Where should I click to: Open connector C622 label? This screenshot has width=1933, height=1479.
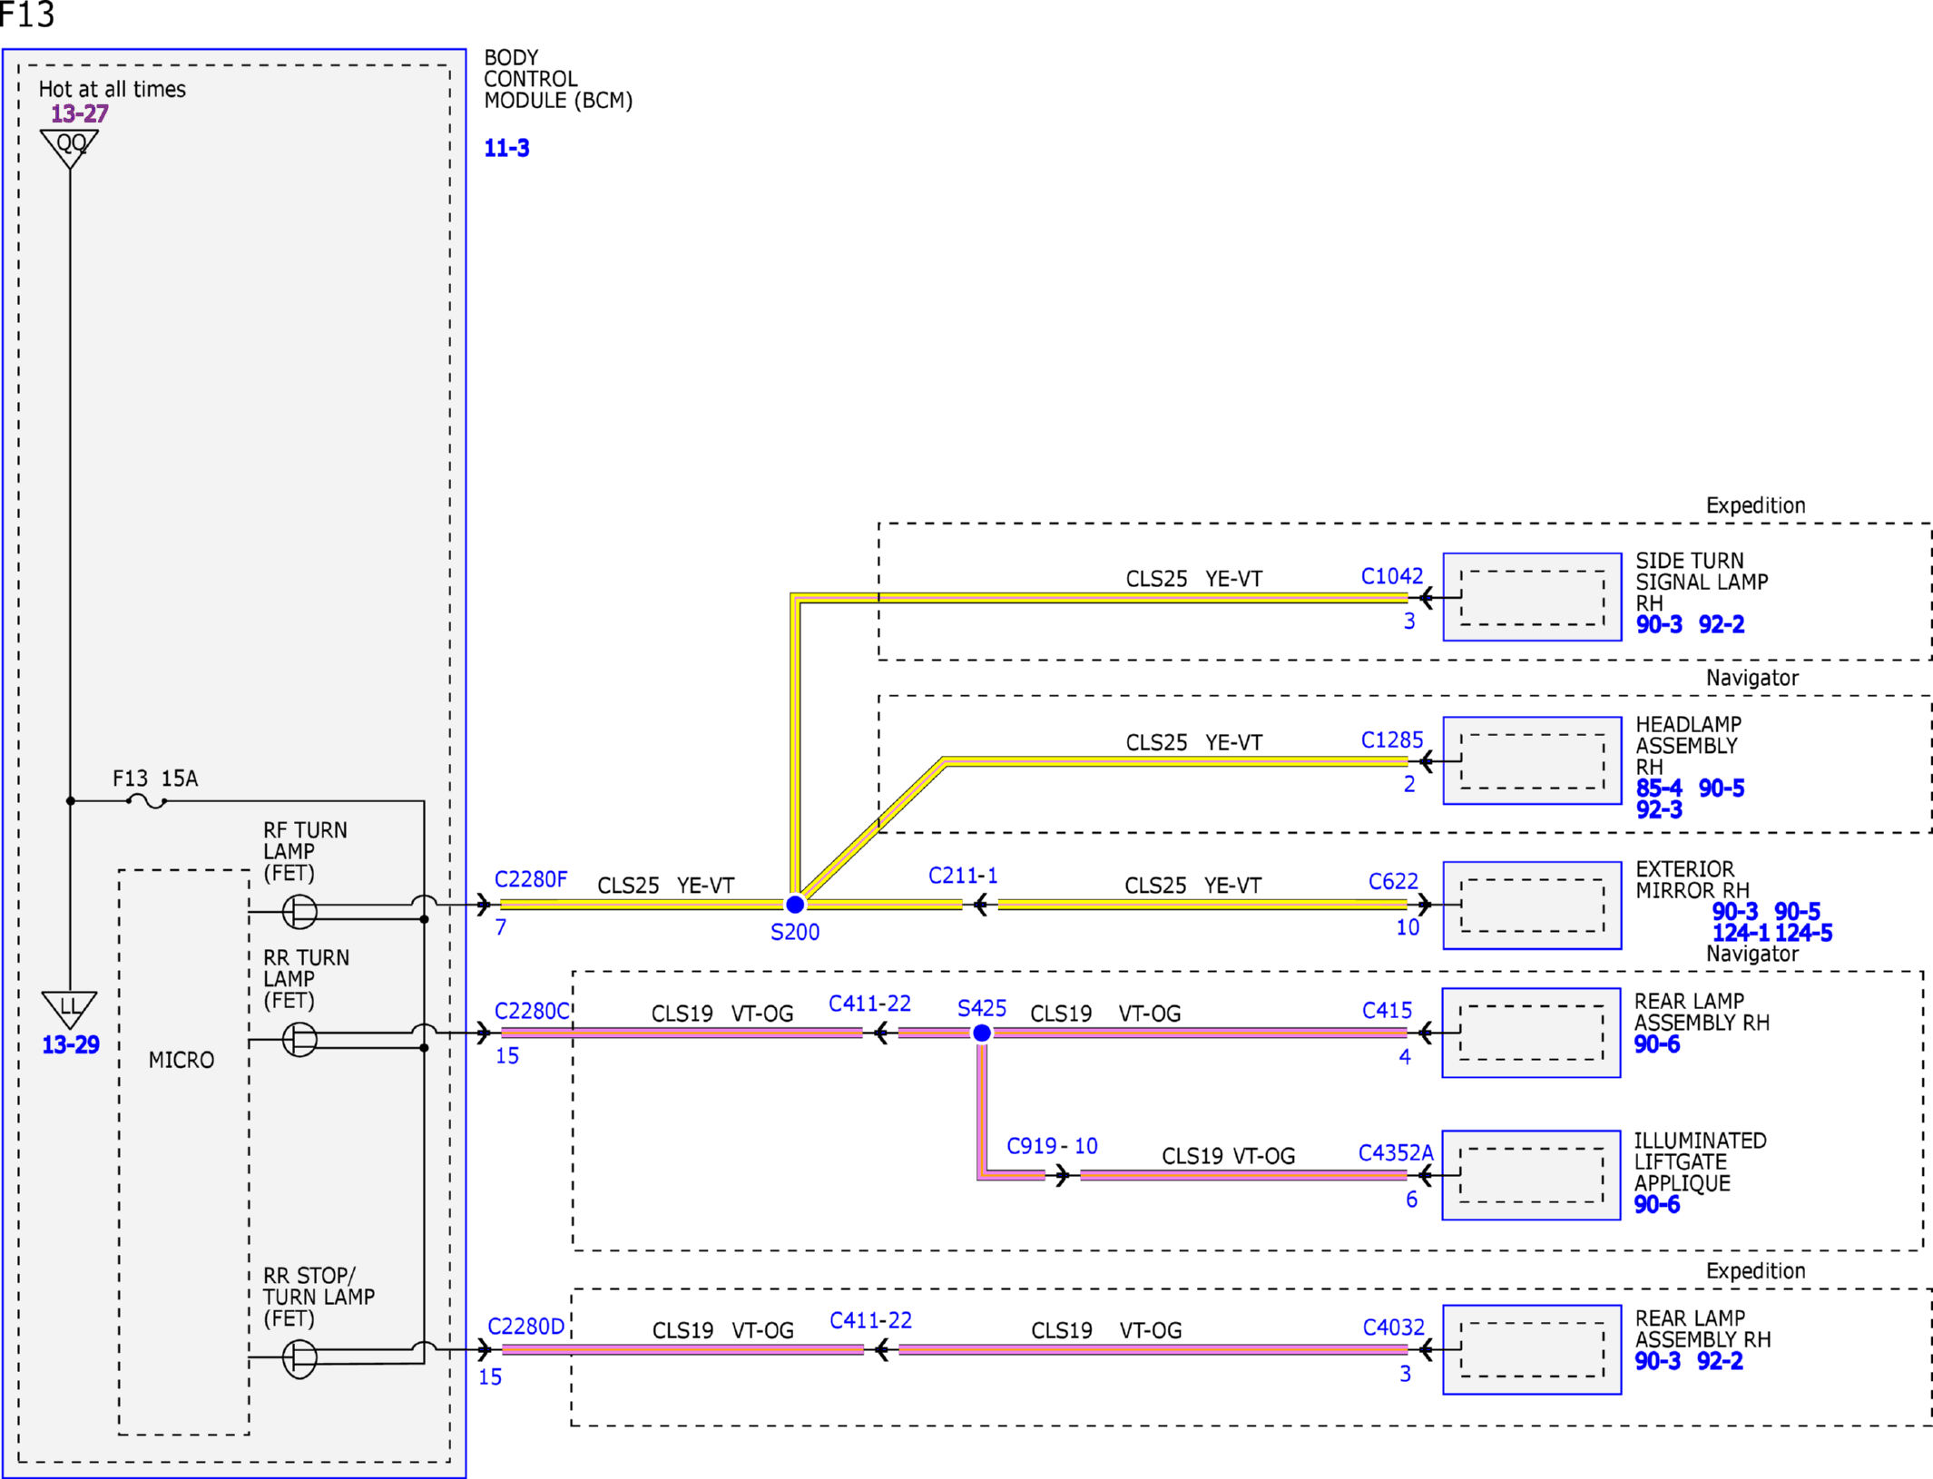pyautogui.click(x=1393, y=881)
